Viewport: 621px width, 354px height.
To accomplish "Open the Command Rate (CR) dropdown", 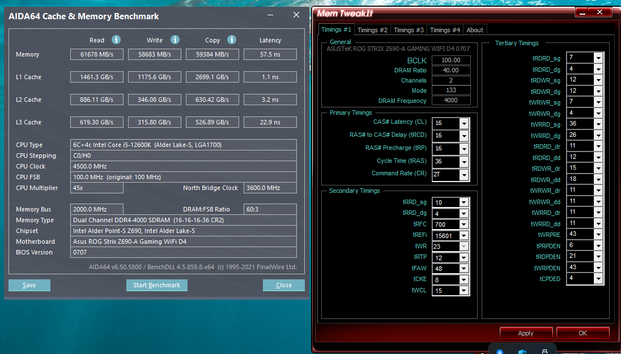I will 464,174.
